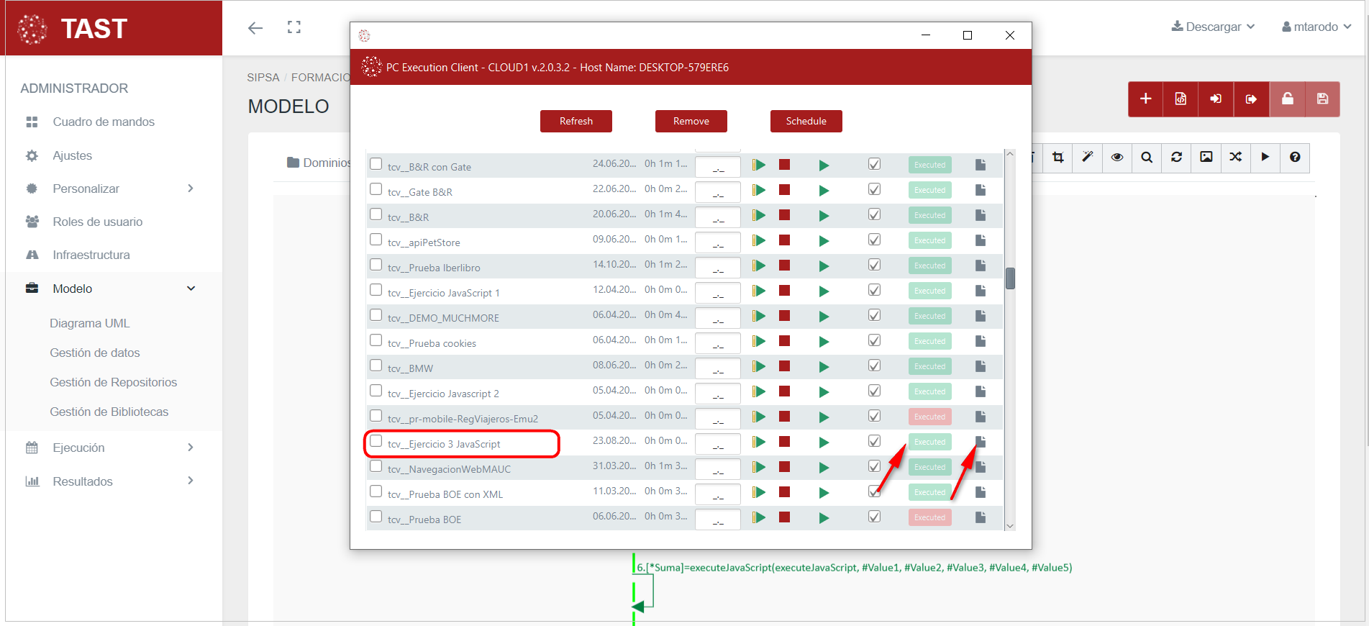Go to Cuadro de mandos
Image resolution: width=1369 pixels, height=626 pixels.
pyautogui.click(x=104, y=122)
